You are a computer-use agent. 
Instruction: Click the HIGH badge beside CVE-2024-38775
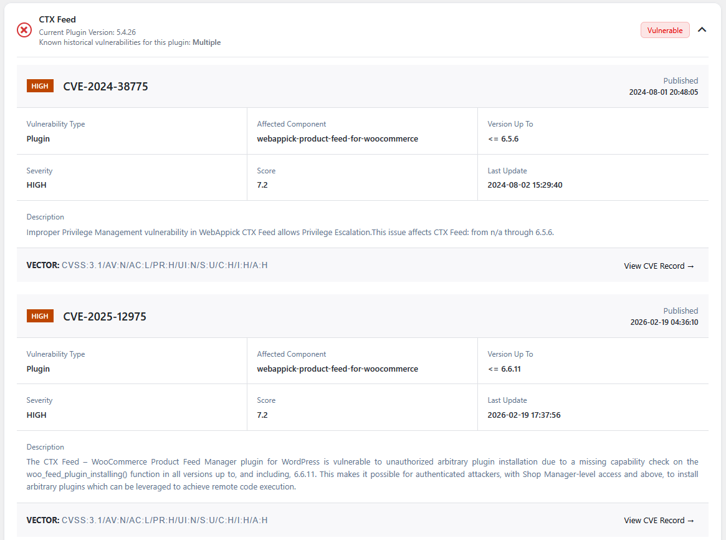pyautogui.click(x=40, y=86)
